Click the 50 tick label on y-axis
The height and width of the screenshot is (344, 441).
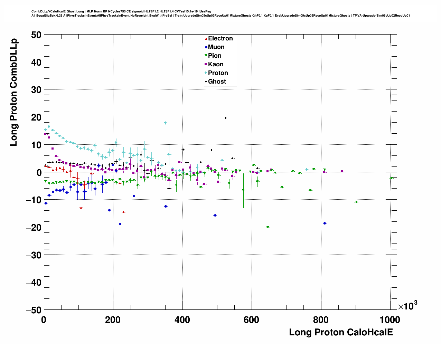coord(36,35)
